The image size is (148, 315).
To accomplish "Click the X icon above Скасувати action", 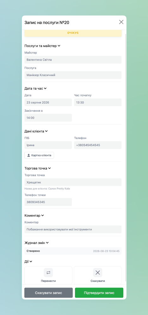I will pyautogui.click(x=98, y=273).
